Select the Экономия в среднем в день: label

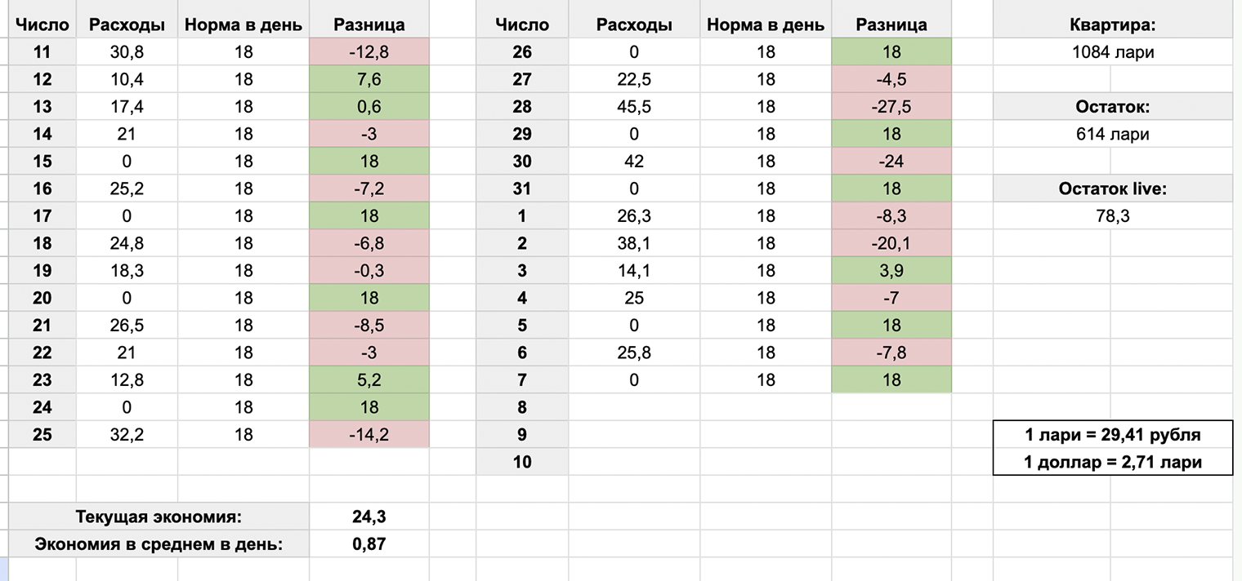(159, 544)
